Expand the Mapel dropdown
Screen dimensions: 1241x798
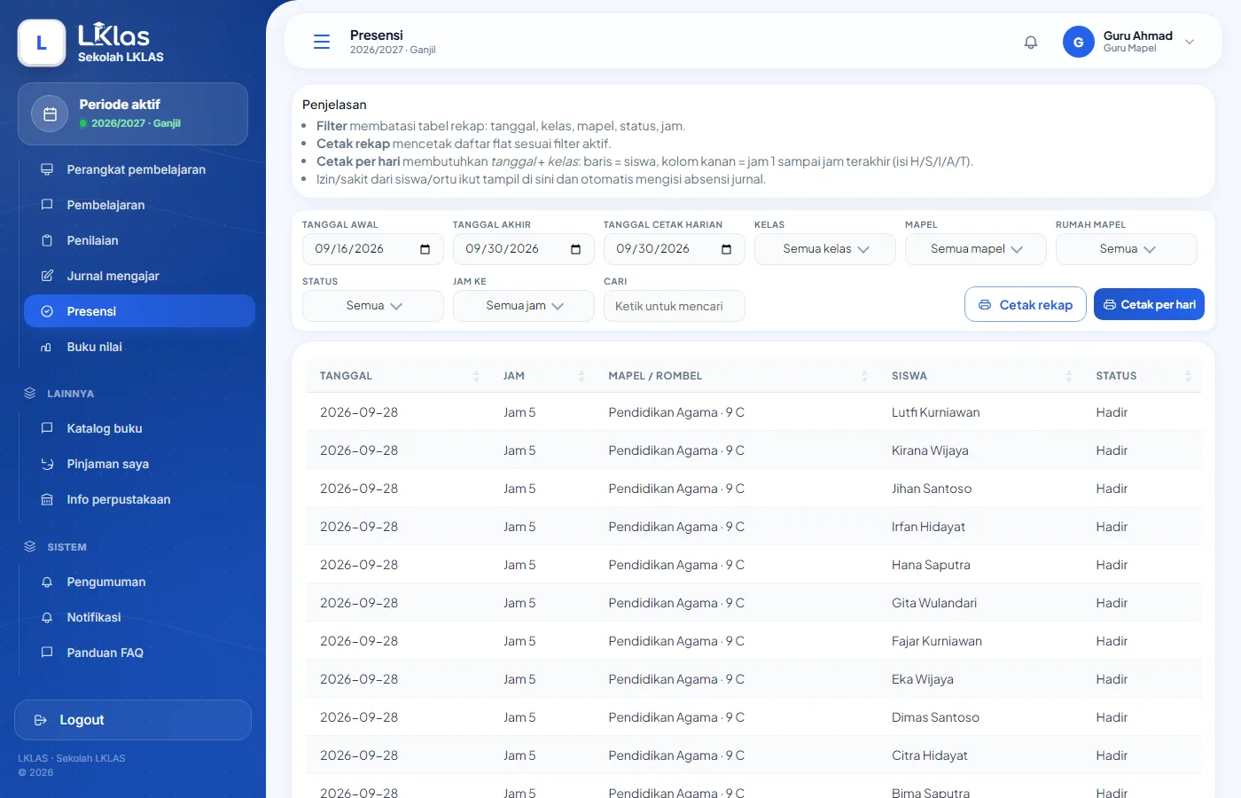pyautogui.click(x=976, y=249)
